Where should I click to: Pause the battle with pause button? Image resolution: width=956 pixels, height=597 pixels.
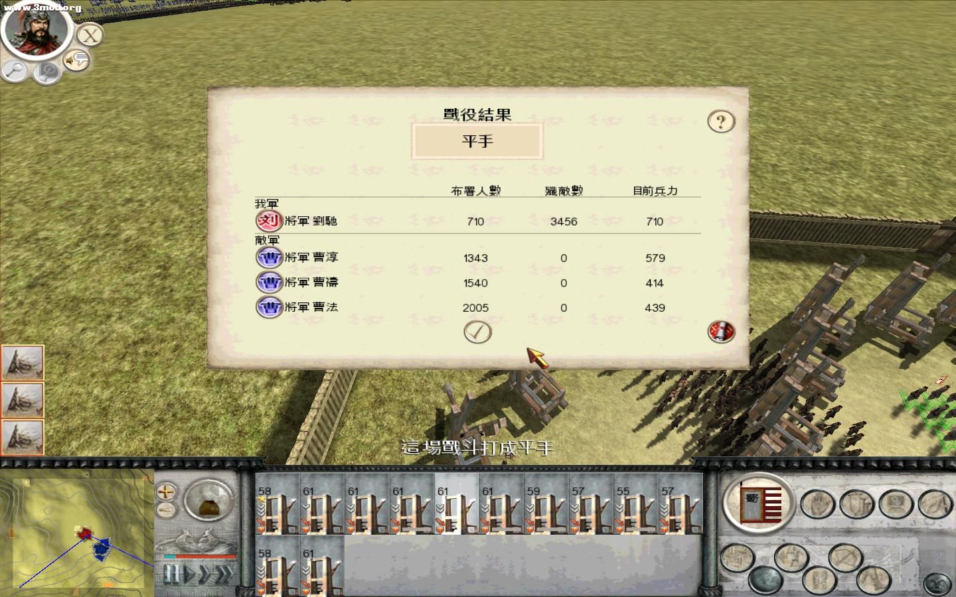pos(171,574)
